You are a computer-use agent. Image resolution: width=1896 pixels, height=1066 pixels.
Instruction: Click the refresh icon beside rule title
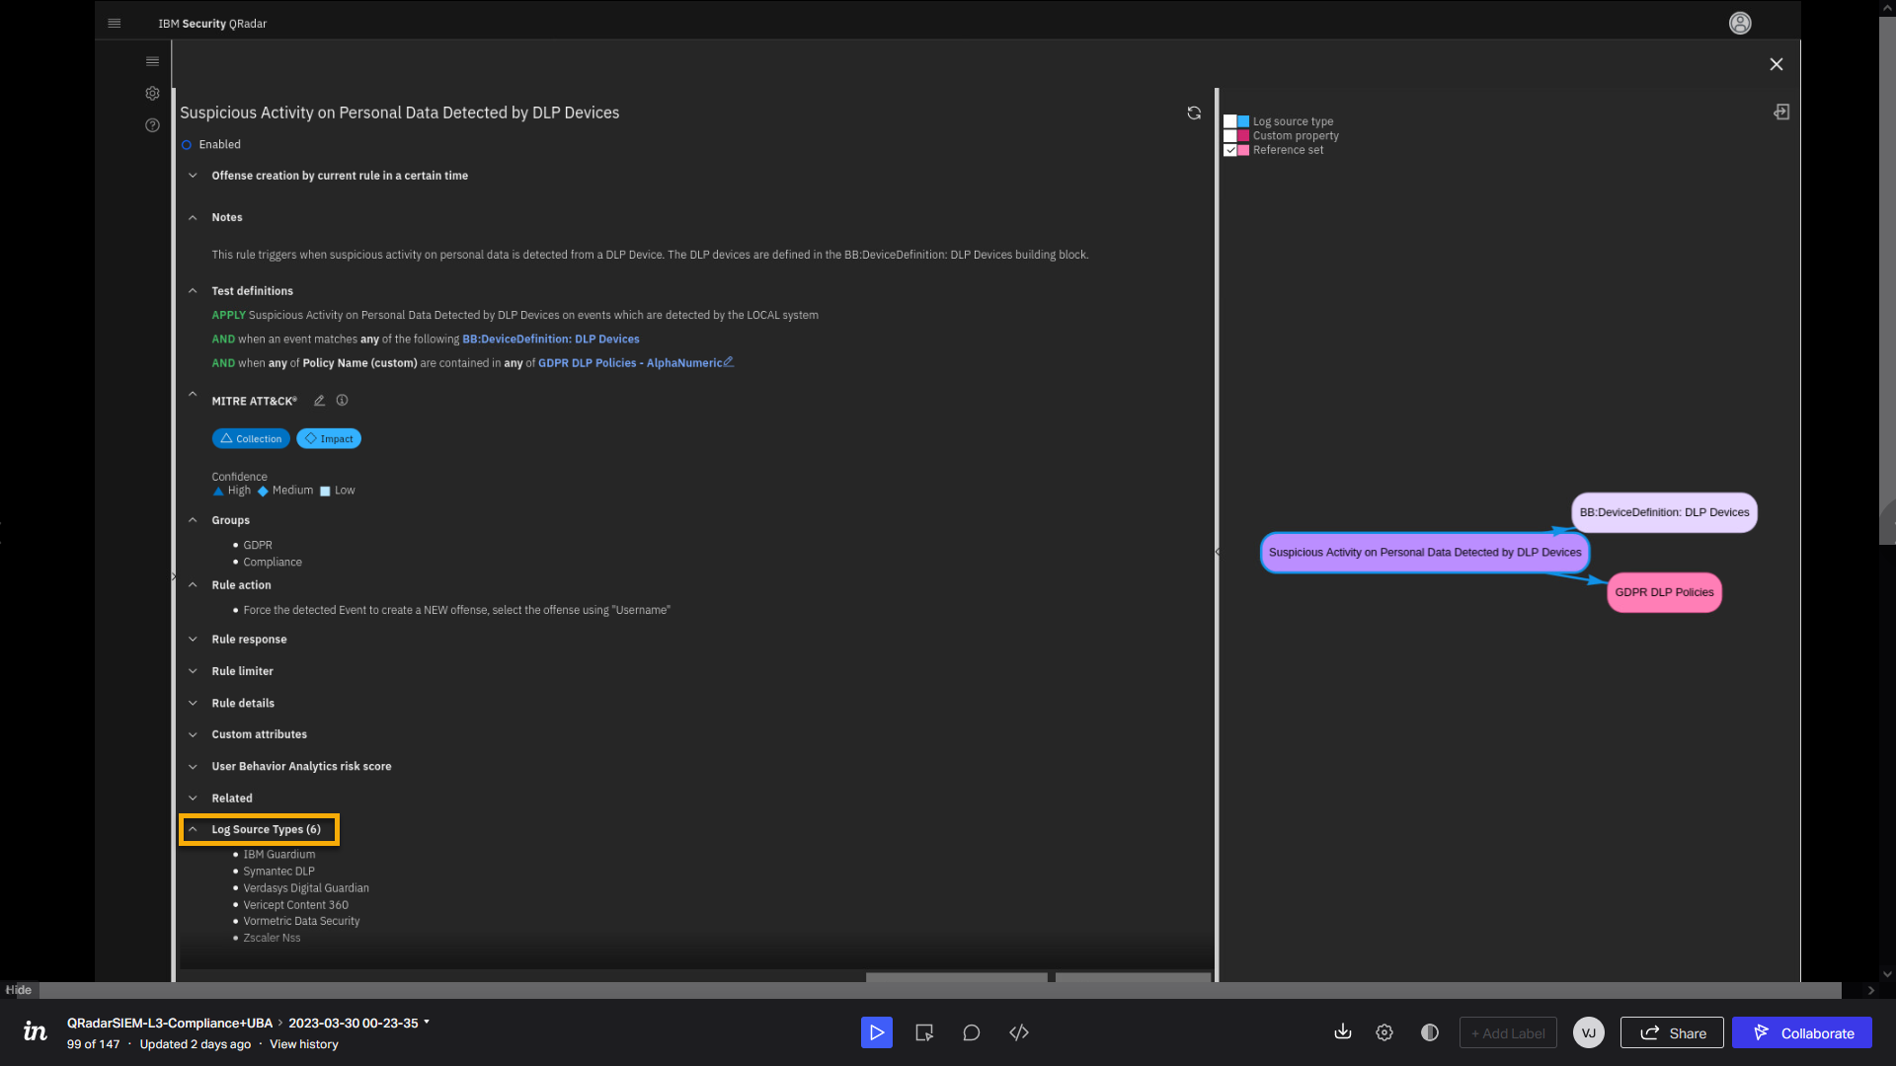(1194, 114)
